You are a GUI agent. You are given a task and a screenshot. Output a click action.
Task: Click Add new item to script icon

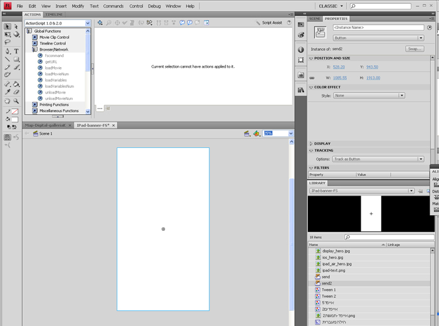coord(99,23)
